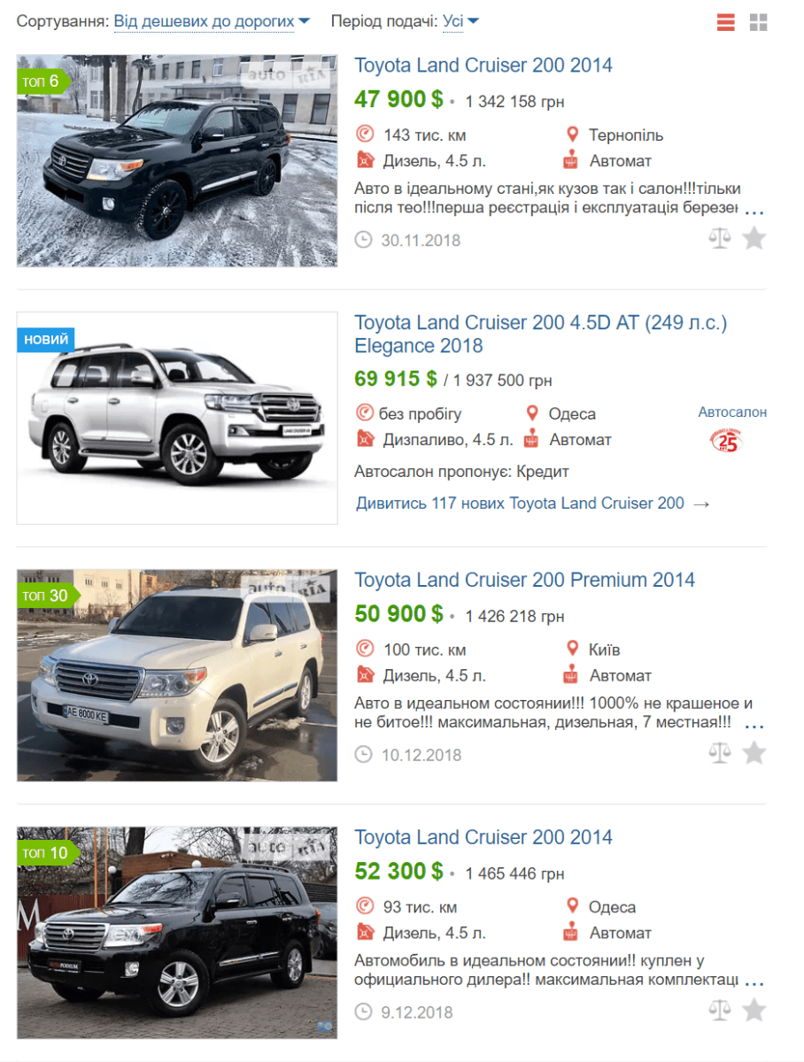Switch to grid view layout icon

click(758, 22)
